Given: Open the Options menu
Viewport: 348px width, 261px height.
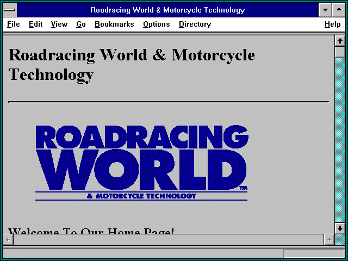Looking at the screenshot, I should point(156,24).
